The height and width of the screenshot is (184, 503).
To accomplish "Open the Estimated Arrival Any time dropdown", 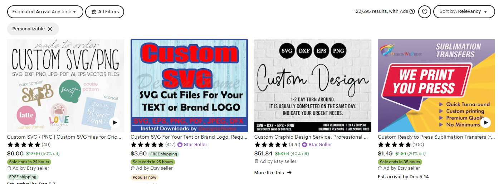I will tap(45, 12).
